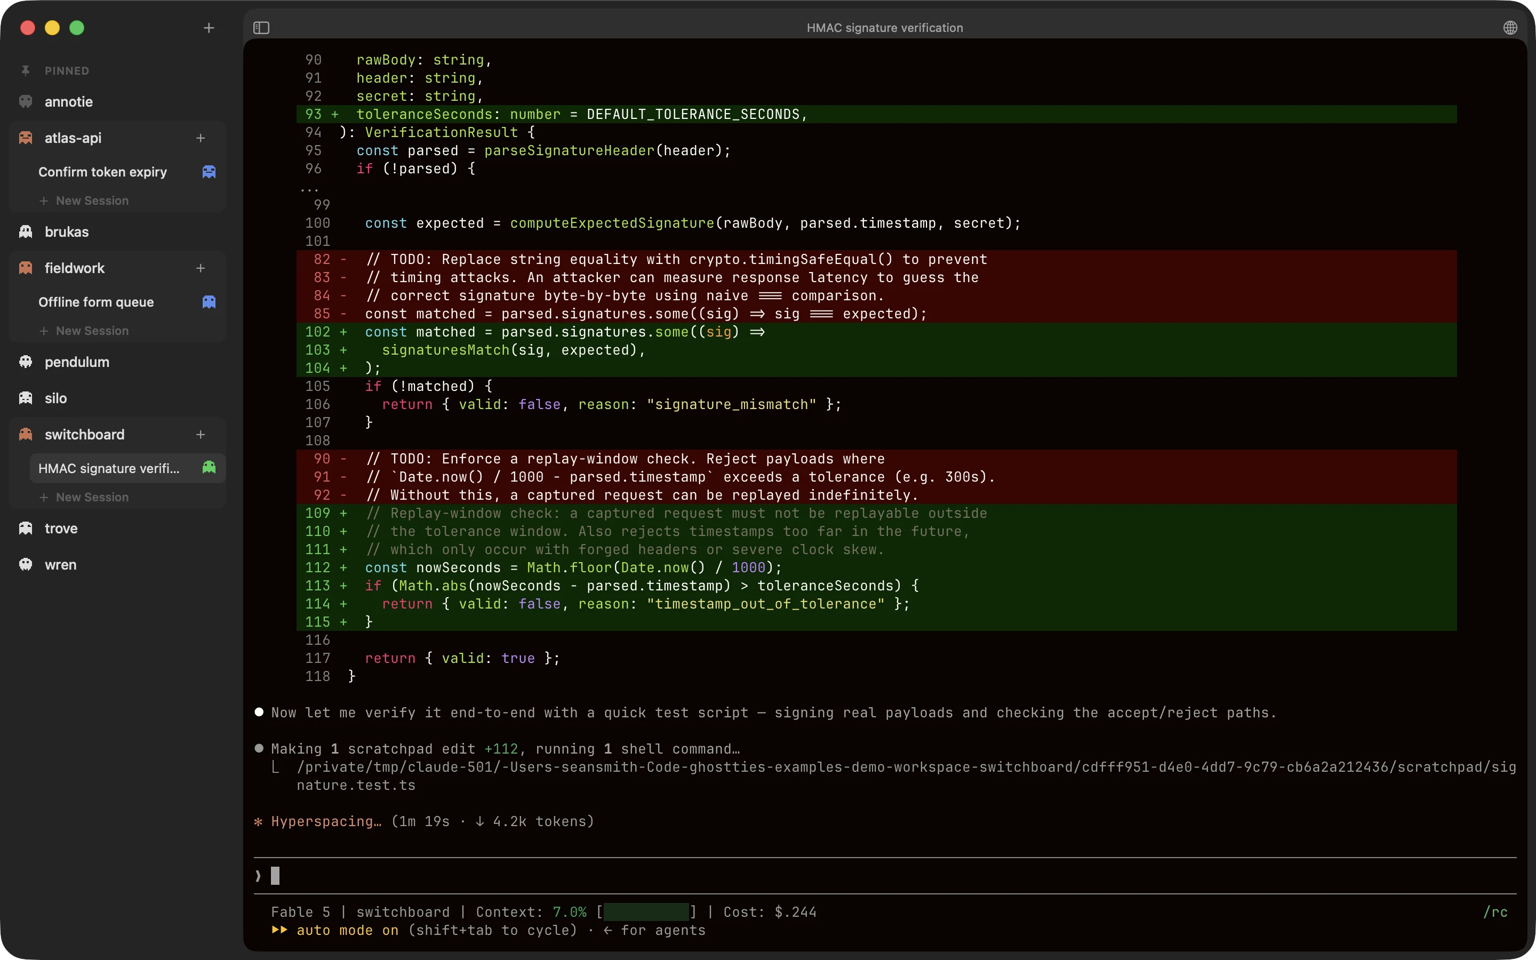The image size is (1536, 960).
Task: Click the silo ghost icon
Action: 26,398
